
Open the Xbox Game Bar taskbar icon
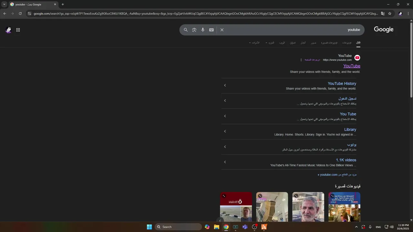[236, 227]
